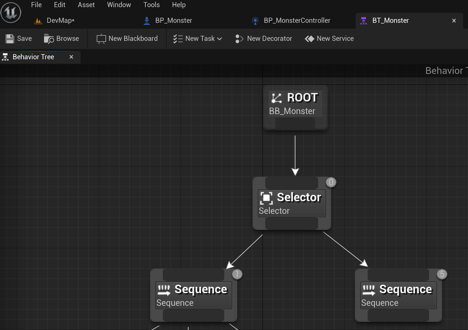Create a New Blackboard
This screenshot has height=330, width=468.
tap(127, 39)
